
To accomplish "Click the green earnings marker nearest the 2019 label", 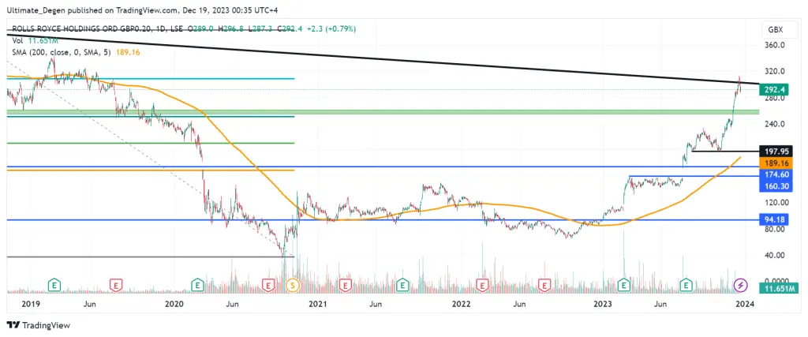I will pyautogui.click(x=54, y=284).
